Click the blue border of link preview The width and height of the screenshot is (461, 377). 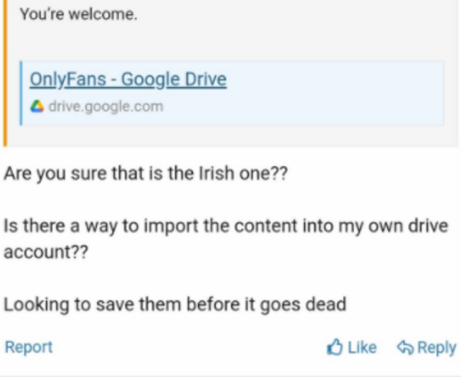21,93
